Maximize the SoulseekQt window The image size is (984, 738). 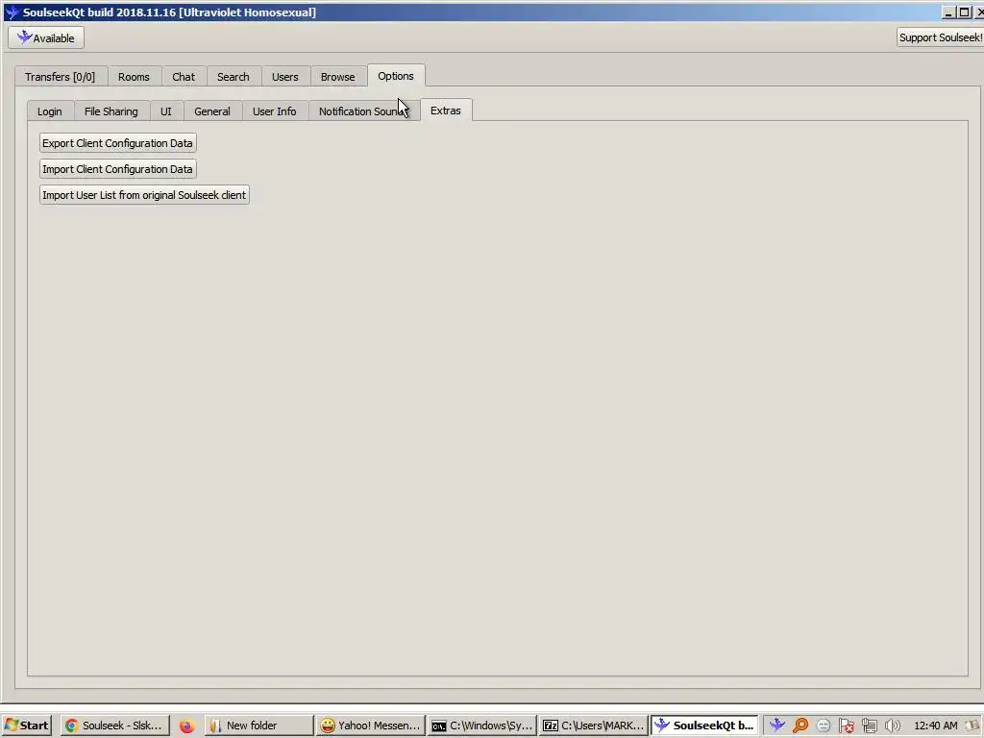[x=964, y=12]
